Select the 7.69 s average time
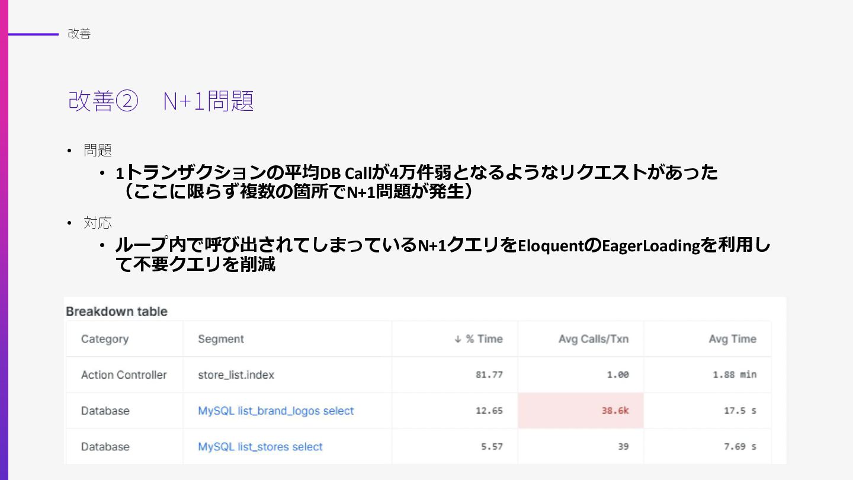This screenshot has width=853, height=480. click(x=740, y=447)
